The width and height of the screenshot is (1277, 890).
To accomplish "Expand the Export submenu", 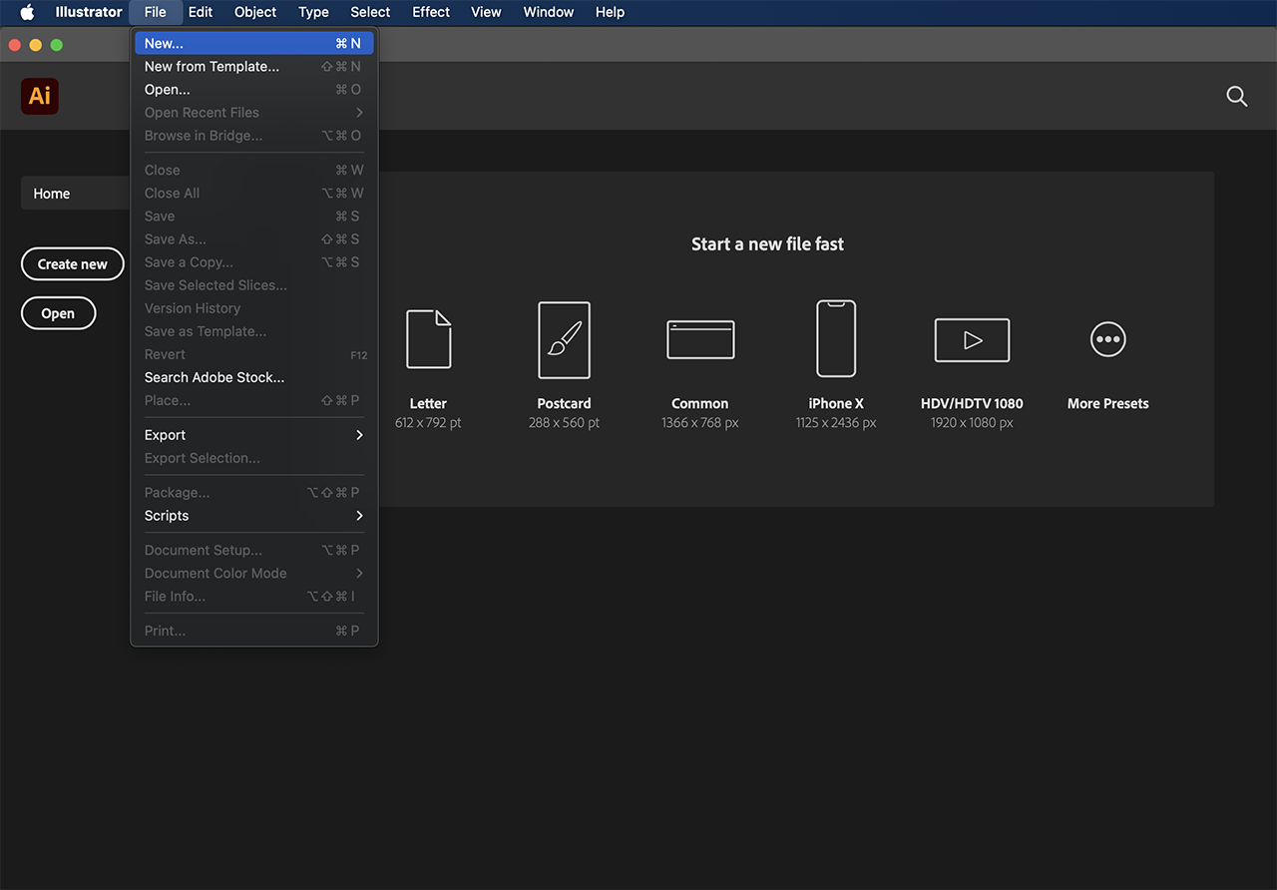I will pyautogui.click(x=254, y=435).
